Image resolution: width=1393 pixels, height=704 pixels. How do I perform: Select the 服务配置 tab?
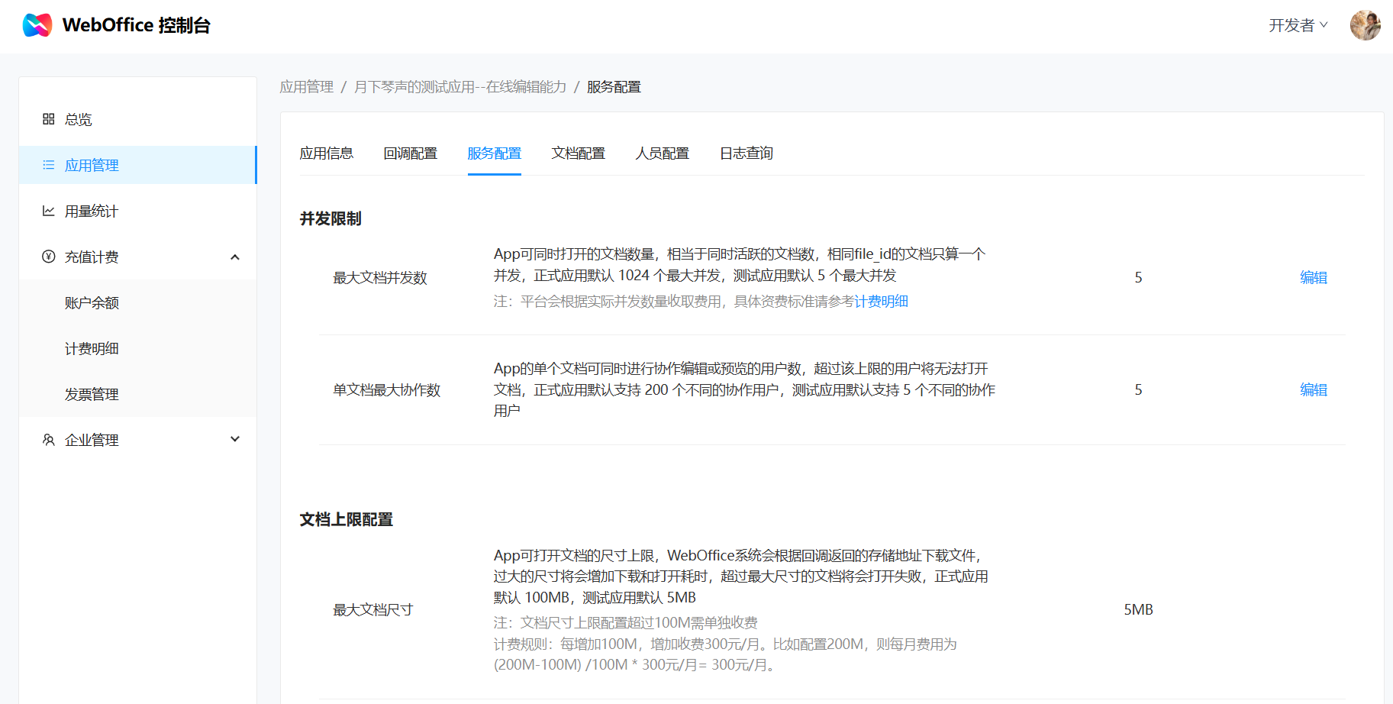(495, 153)
